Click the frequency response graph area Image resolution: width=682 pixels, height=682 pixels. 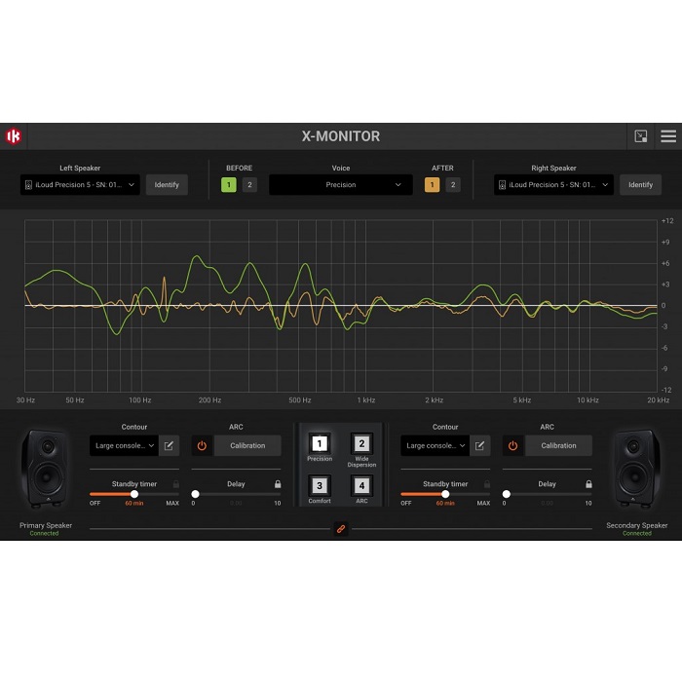[341, 306]
